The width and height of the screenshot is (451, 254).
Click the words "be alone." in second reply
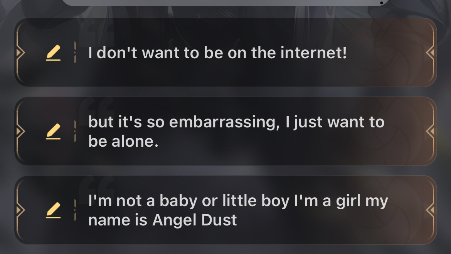(x=123, y=141)
